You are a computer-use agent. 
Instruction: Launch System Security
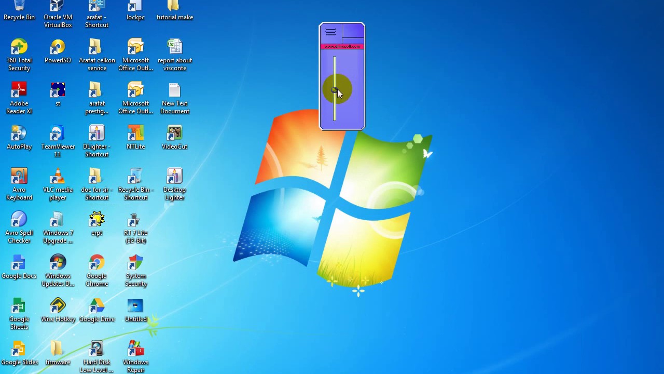(x=135, y=270)
